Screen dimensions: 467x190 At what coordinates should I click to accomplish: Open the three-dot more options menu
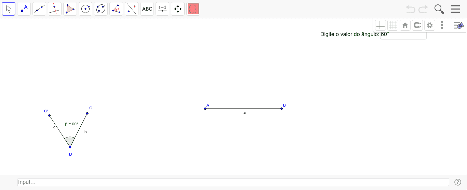tap(442, 25)
